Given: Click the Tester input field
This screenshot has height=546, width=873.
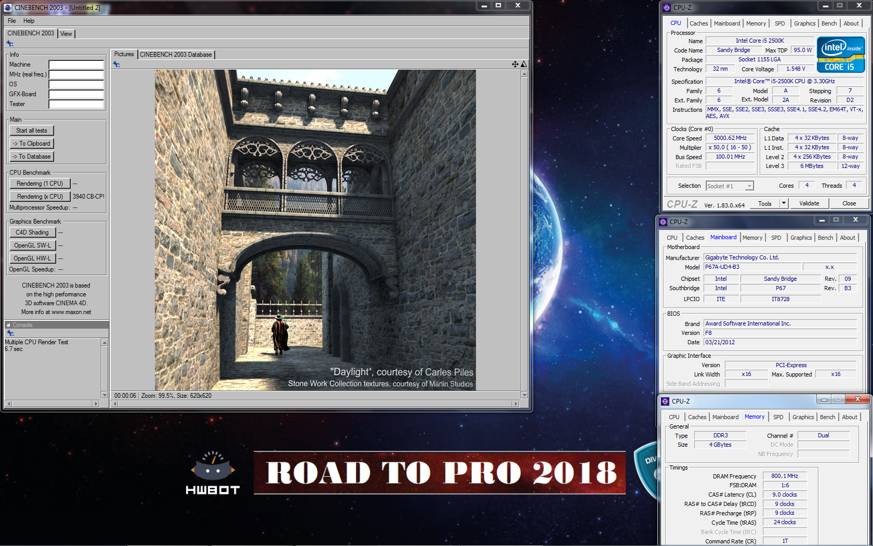Looking at the screenshot, I should tap(76, 104).
